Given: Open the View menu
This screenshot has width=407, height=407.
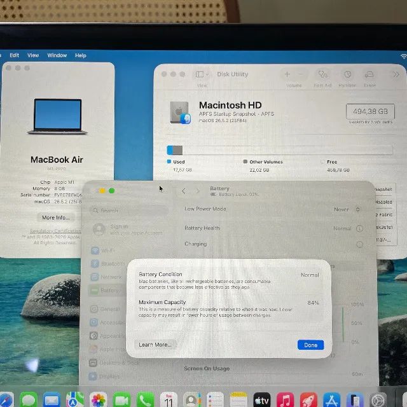Looking at the screenshot, I should (33, 55).
